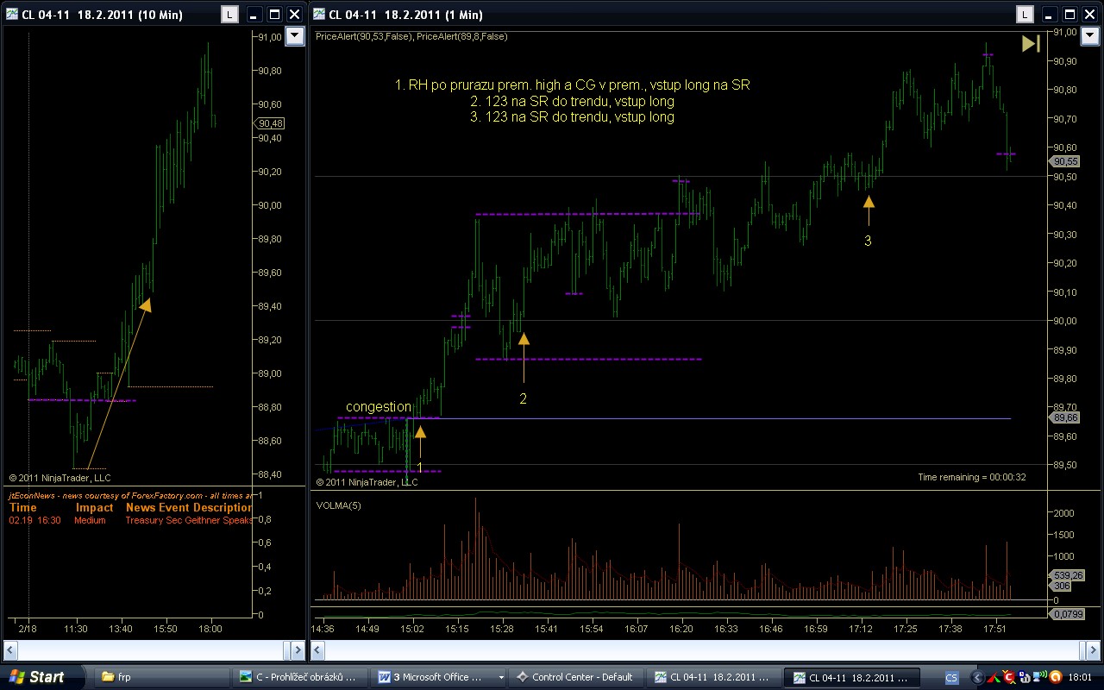Click the 1 Min chart window title icon
The image size is (1104, 690).
(x=319, y=15)
